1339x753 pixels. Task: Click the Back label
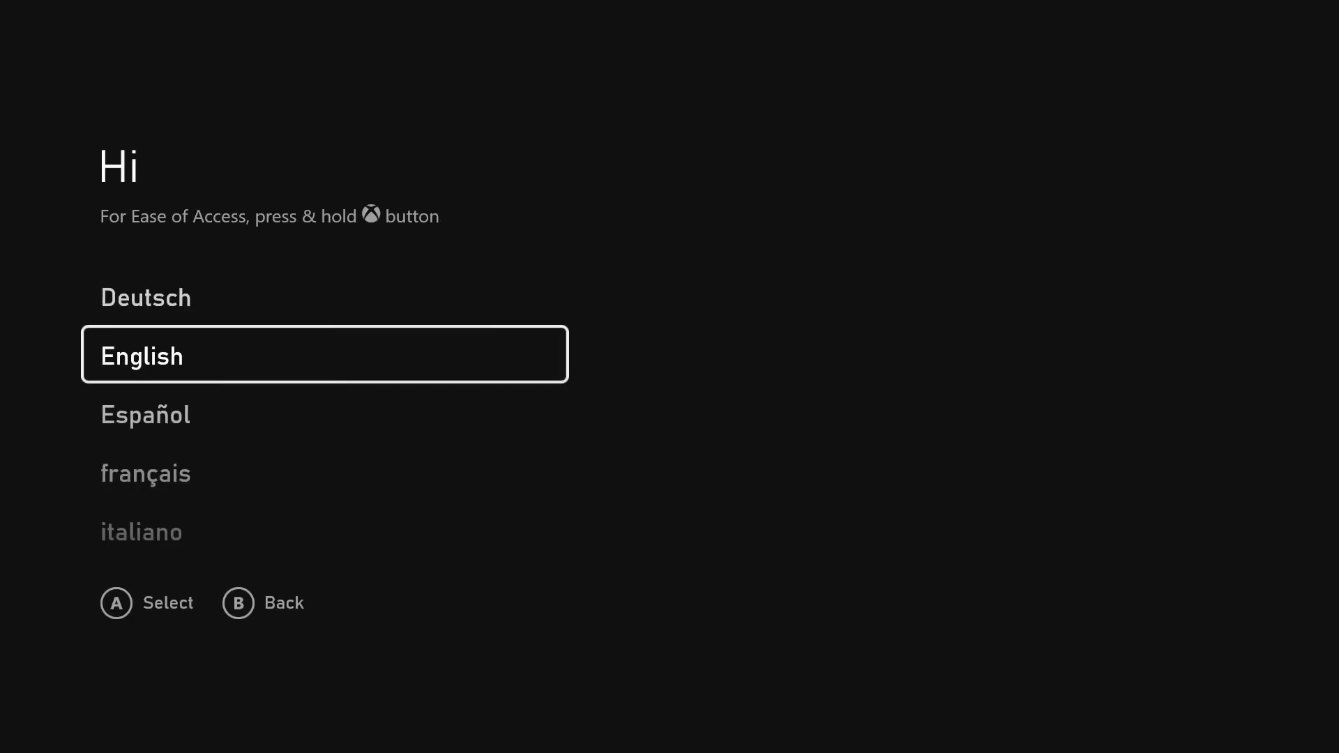click(x=284, y=603)
